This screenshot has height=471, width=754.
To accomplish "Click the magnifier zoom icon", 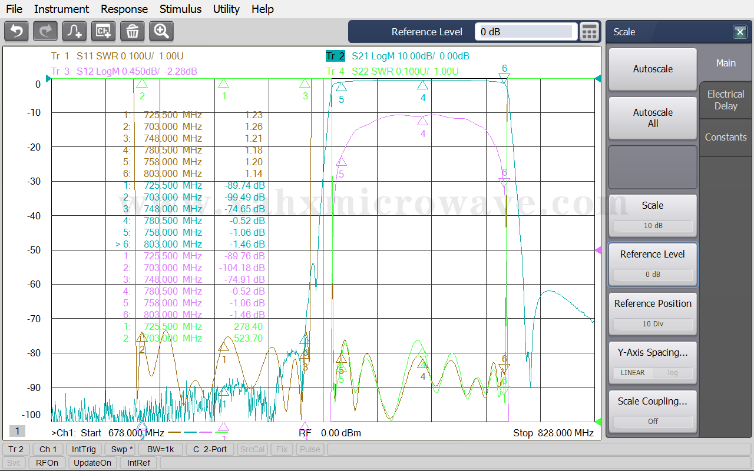I will tap(161, 31).
